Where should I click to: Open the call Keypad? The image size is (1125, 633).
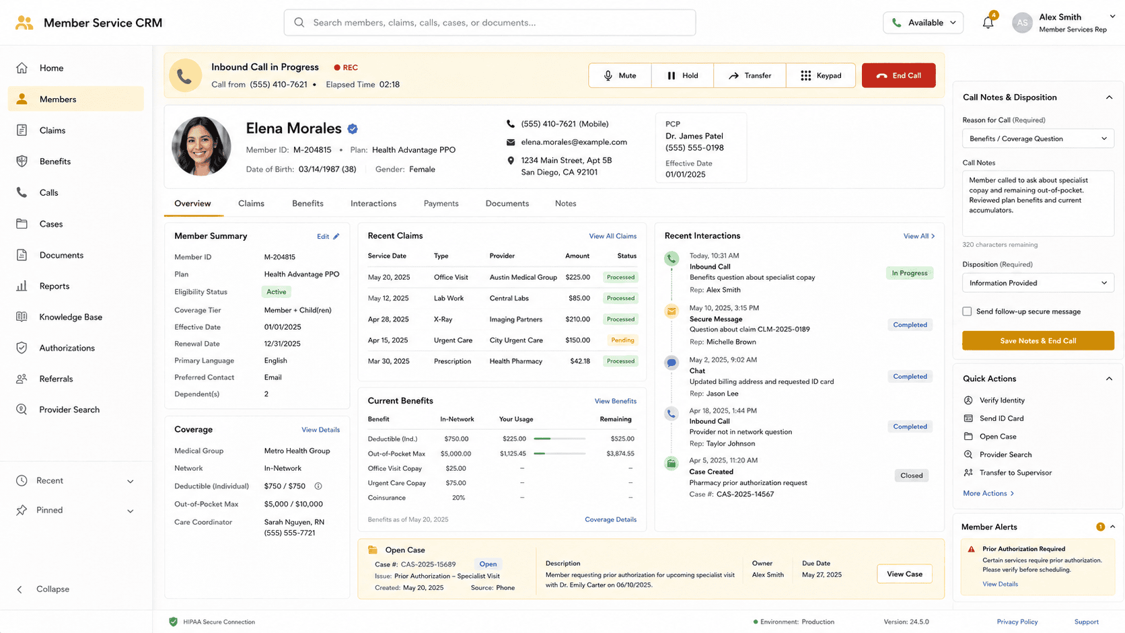pos(821,75)
